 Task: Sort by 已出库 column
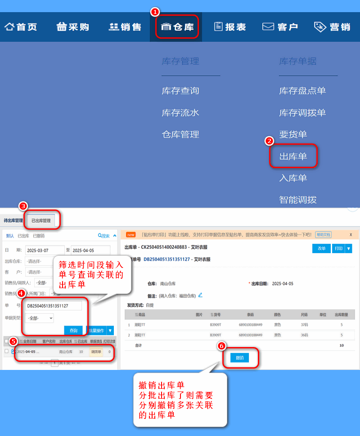(81, 341)
